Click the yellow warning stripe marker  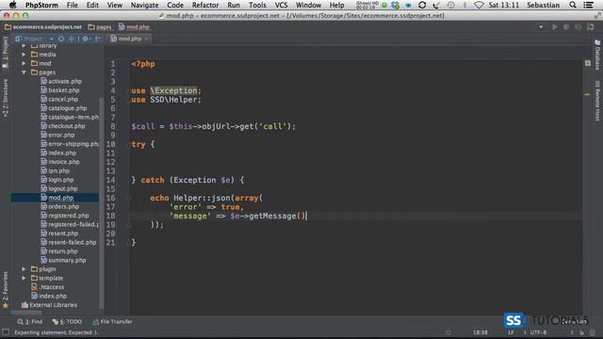(x=587, y=94)
